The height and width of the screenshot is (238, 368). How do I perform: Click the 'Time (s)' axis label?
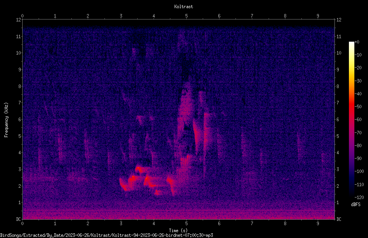coord(178,231)
